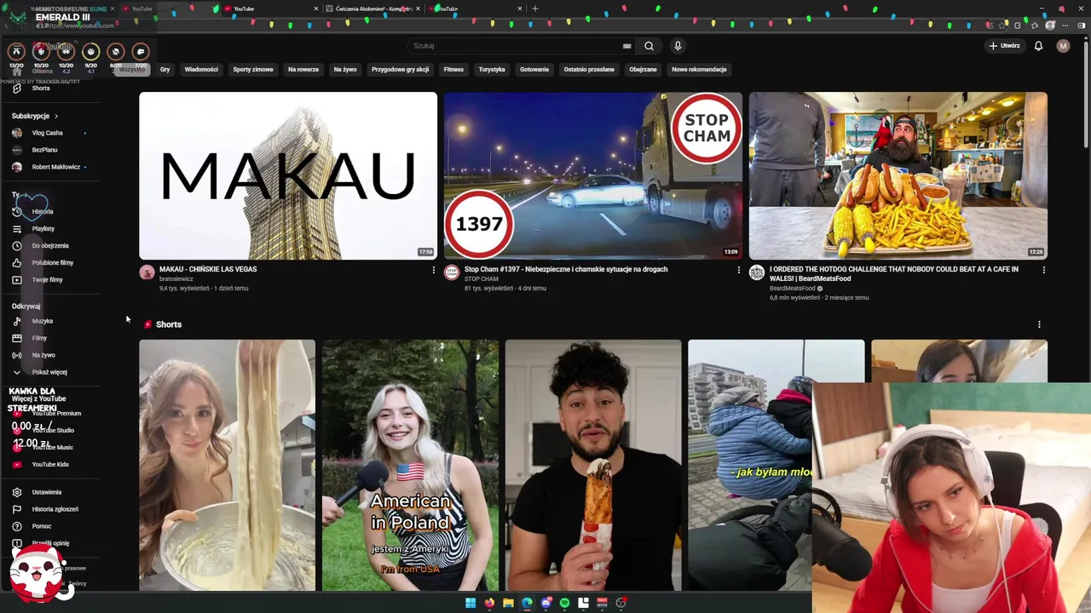Open the BeardMeatsFood channel avatar

[x=757, y=272]
